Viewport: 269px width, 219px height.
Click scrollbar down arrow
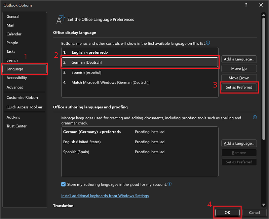tap(264, 205)
